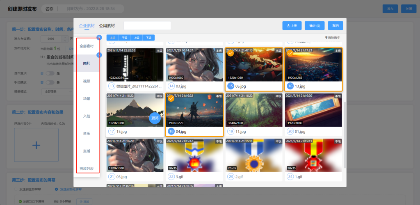
Task: Click the 名称 input in background page
Action: point(91,9)
